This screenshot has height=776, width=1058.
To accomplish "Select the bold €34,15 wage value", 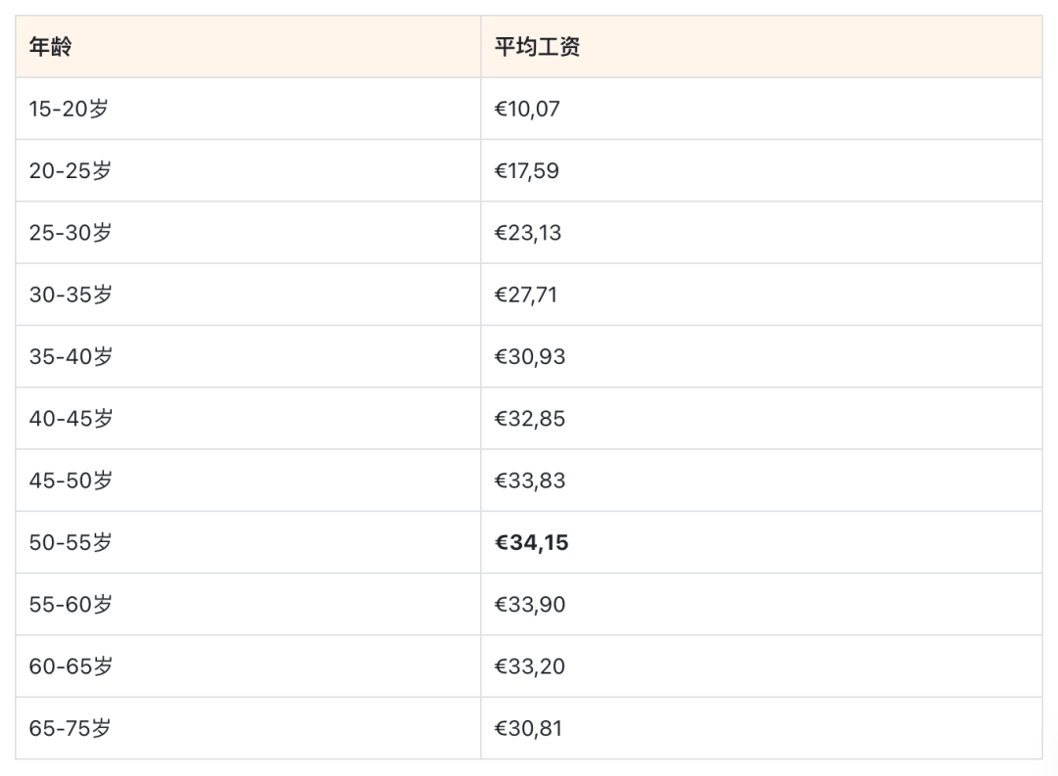I will click(x=531, y=542).
